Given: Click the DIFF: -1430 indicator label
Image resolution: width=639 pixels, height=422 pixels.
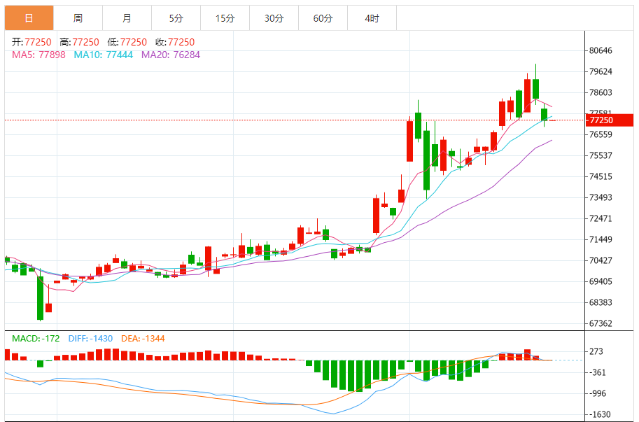Looking at the screenshot, I should [90, 339].
